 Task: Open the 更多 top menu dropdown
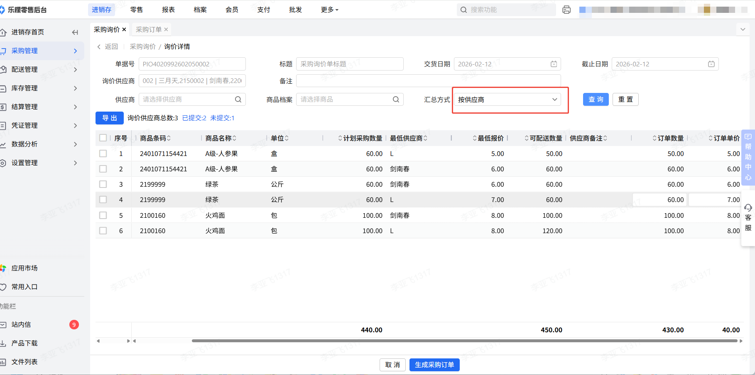click(329, 10)
